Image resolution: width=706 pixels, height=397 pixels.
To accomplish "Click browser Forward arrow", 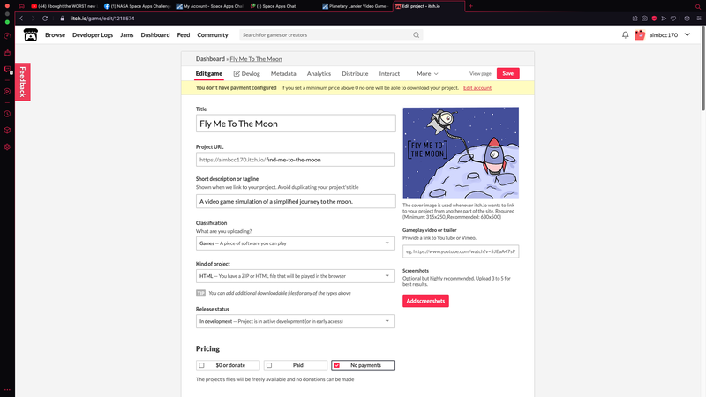I will coord(33,19).
